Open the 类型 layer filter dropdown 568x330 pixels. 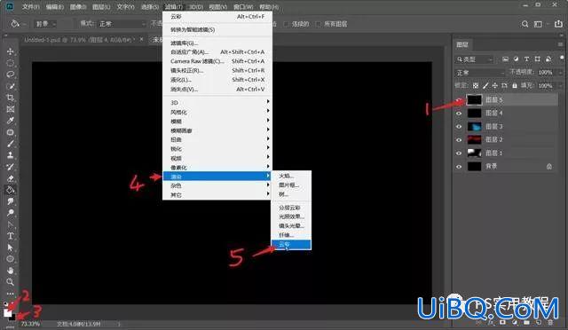(x=475, y=59)
